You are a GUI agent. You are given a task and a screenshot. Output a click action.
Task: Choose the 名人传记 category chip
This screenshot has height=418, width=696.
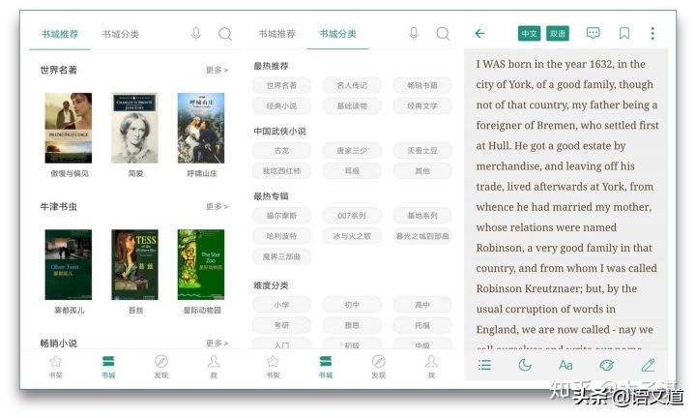tap(352, 85)
